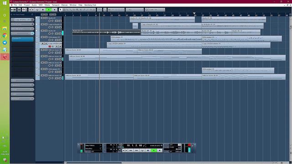292x164 pixels.
Task: Open the Windows Start menu
Action: coord(5,3)
